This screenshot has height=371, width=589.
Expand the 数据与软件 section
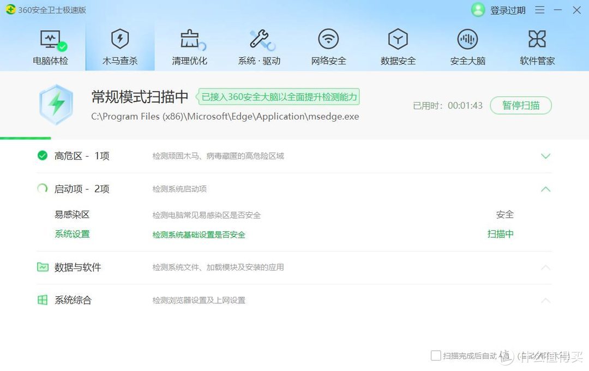[545, 267]
